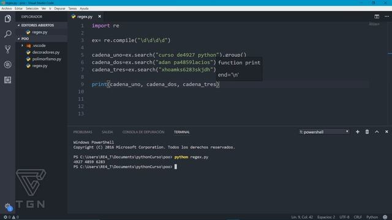Switch to the TERMINAL panel tab
Viewport: 392px width, 220px height.
point(182,132)
